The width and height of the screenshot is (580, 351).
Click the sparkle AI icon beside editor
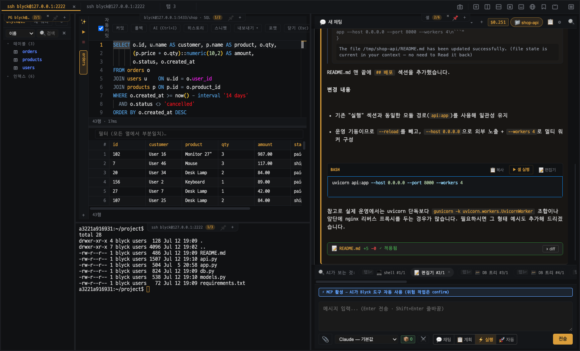[83, 22]
